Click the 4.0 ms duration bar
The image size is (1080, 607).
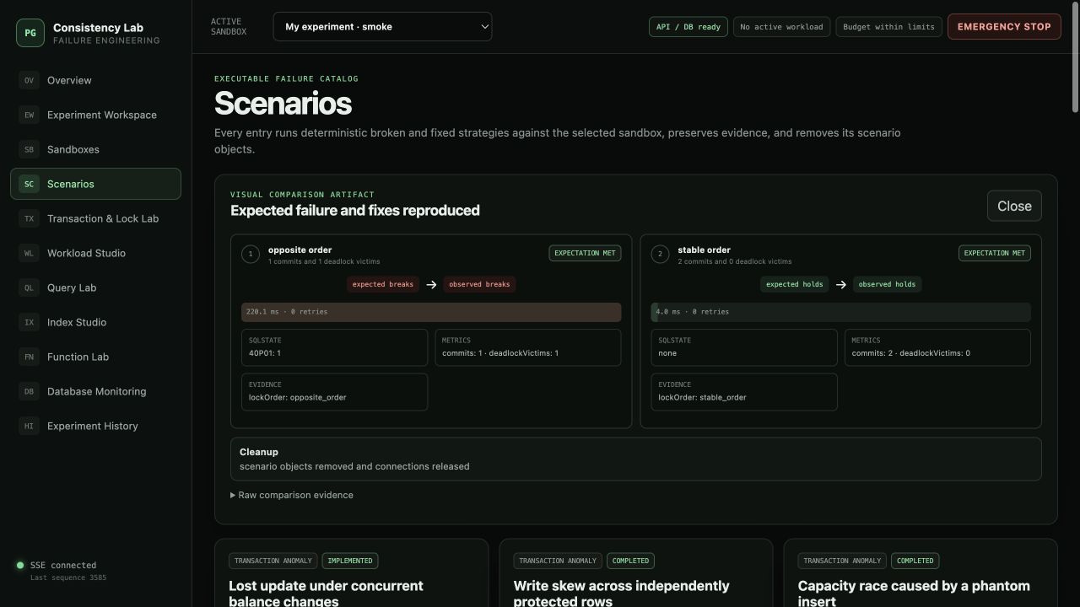point(840,312)
